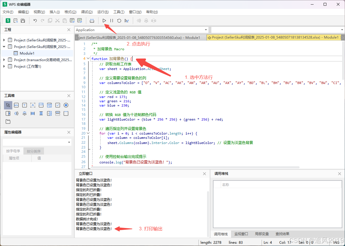Screen dimensions: 345x246
Task: Select the checkbox control in 工具箱
Action: click(x=58, y=105)
